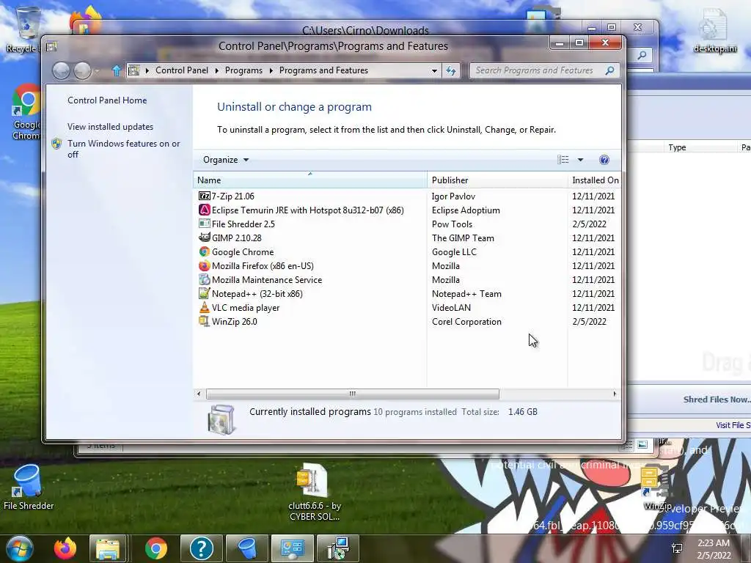
Task: Open the View installed updates link
Action: (x=110, y=126)
